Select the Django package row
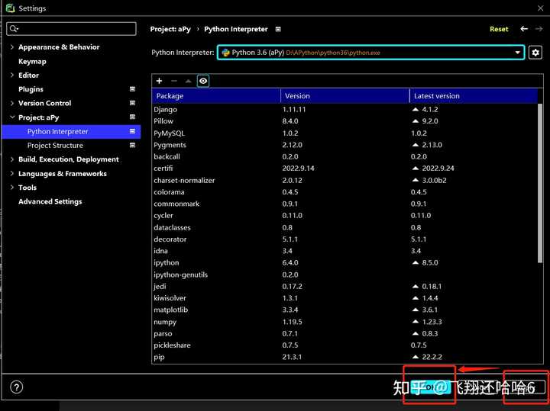 (345, 110)
